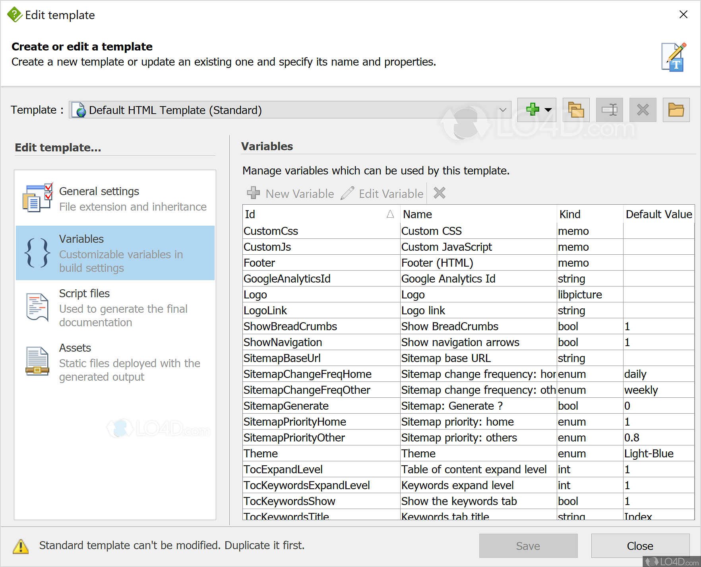Open the Template selection dropdown
The width and height of the screenshot is (701, 567).
click(503, 110)
